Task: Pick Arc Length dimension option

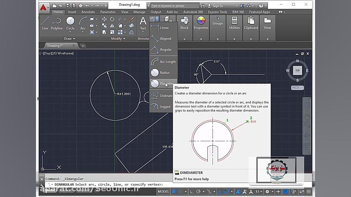Action: click(164, 62)
